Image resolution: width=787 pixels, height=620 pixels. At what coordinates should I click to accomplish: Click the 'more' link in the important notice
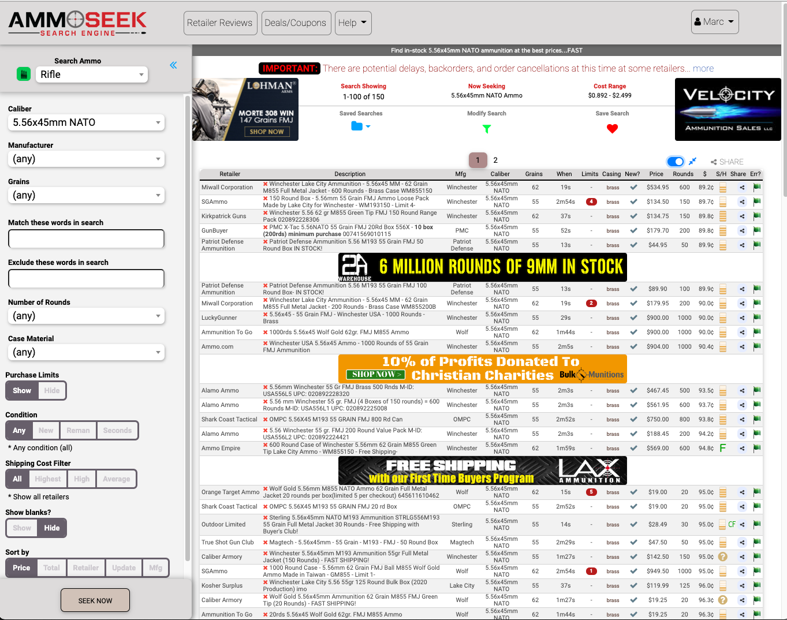pos(703,68)
